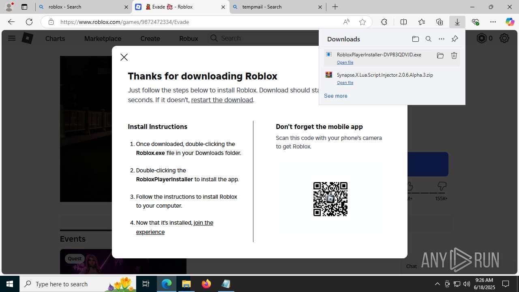Focus the Roblox Search field

[264, 38]
